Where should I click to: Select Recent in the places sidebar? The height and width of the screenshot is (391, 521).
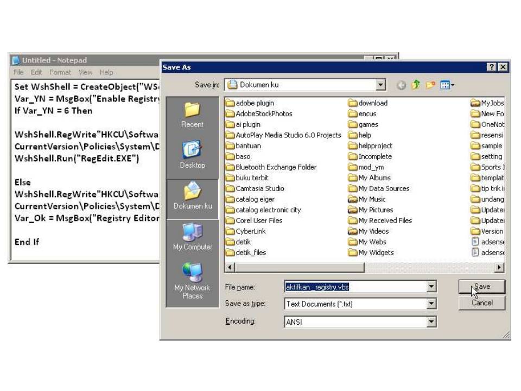192,114
